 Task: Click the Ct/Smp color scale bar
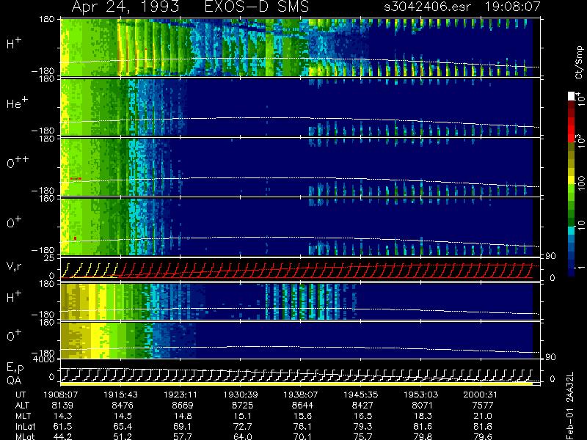pos(572,185)
